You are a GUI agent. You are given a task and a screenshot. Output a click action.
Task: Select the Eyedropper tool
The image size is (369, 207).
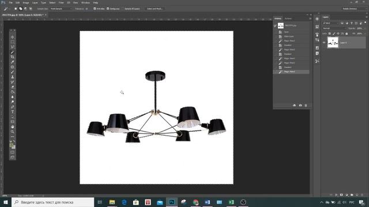[x=13, y=62]
